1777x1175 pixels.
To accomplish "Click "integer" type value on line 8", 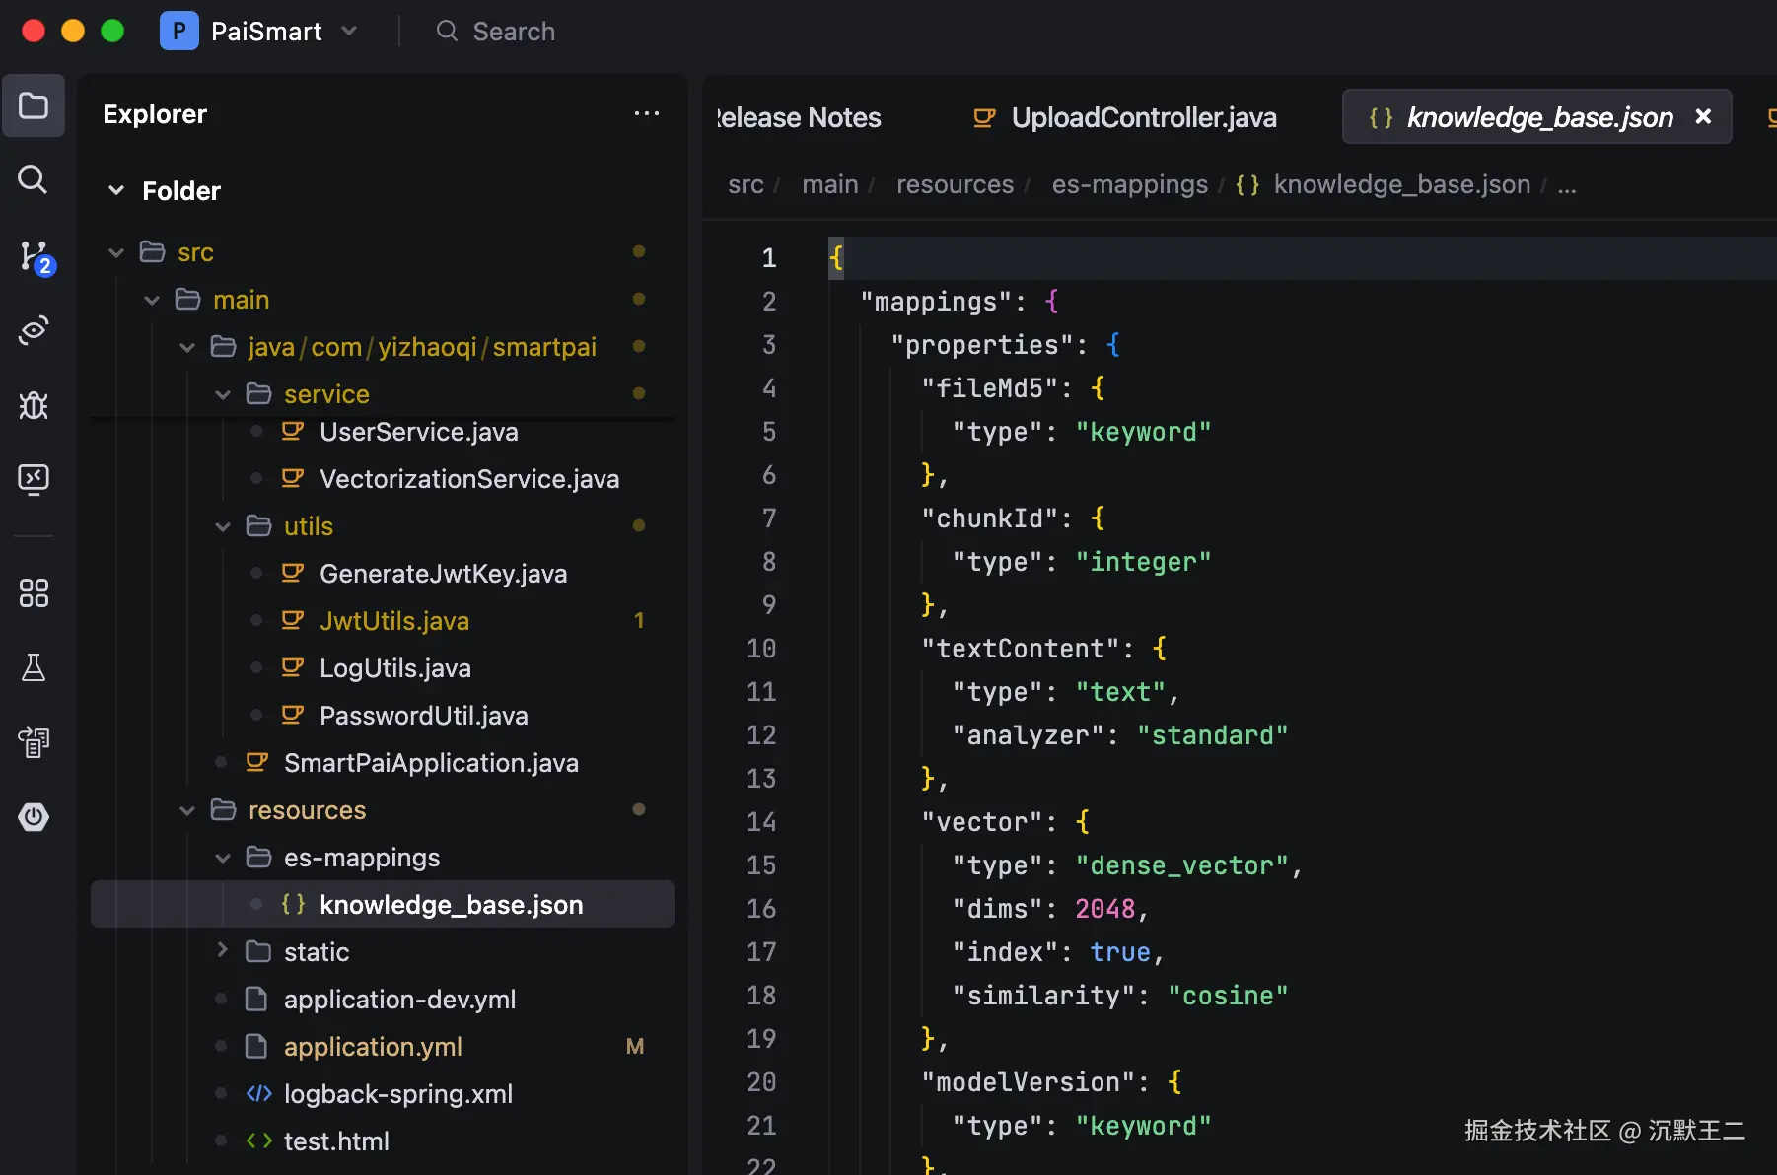I will point(1143,562).
